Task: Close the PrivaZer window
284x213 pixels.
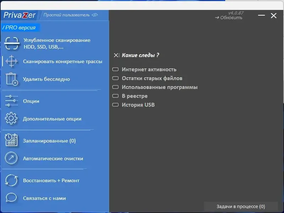Action: click(274, 16)
